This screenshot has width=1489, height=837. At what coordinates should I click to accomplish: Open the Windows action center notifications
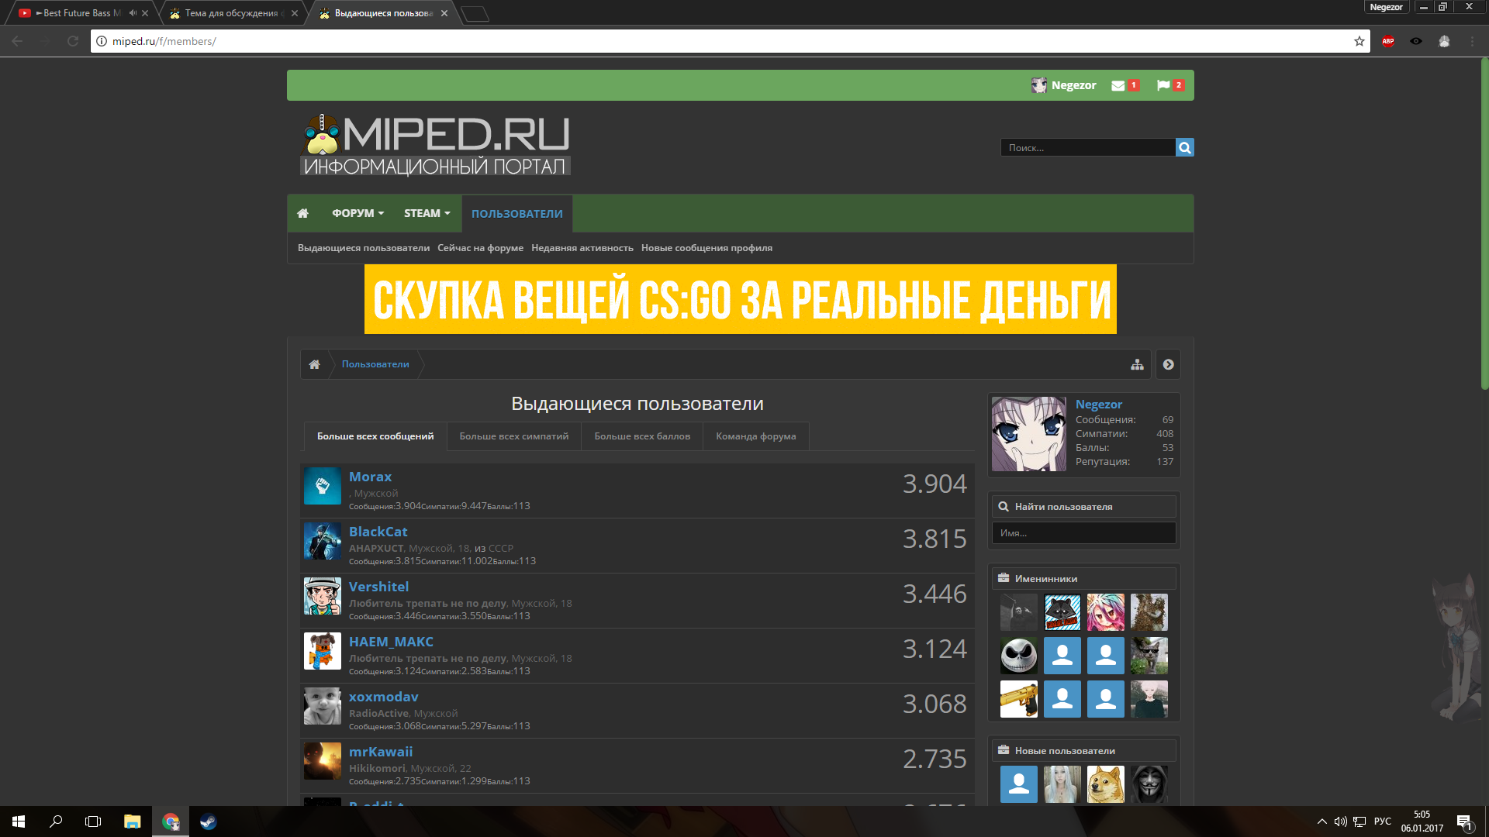pos(1464,821)
